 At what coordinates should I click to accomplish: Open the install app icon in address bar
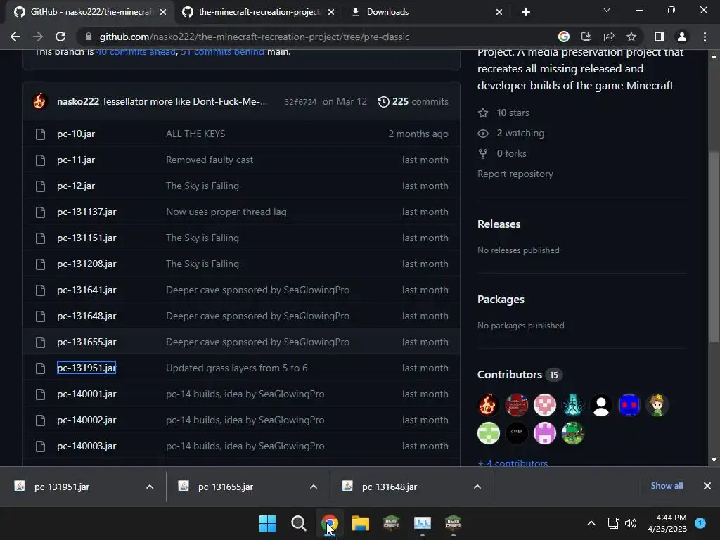[x=586, y=37]
